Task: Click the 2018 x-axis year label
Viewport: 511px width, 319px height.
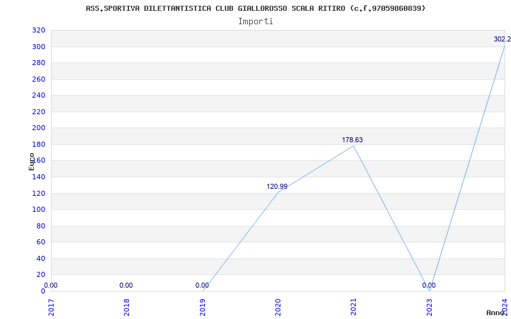Action: (126, 307)
